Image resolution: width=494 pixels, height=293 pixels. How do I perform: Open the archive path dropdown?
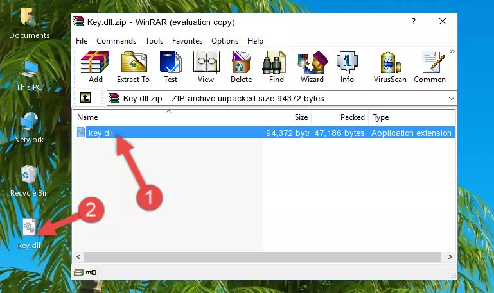451,98
